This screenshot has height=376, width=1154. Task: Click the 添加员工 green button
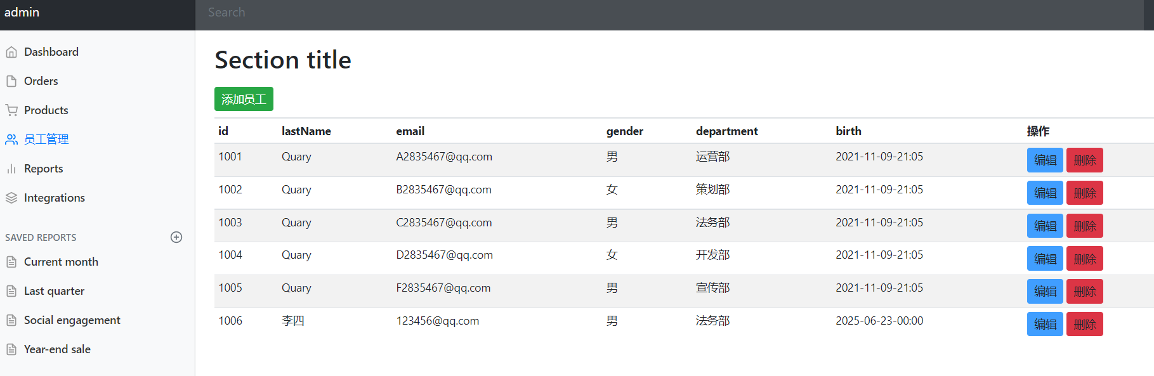coord(244,100)
